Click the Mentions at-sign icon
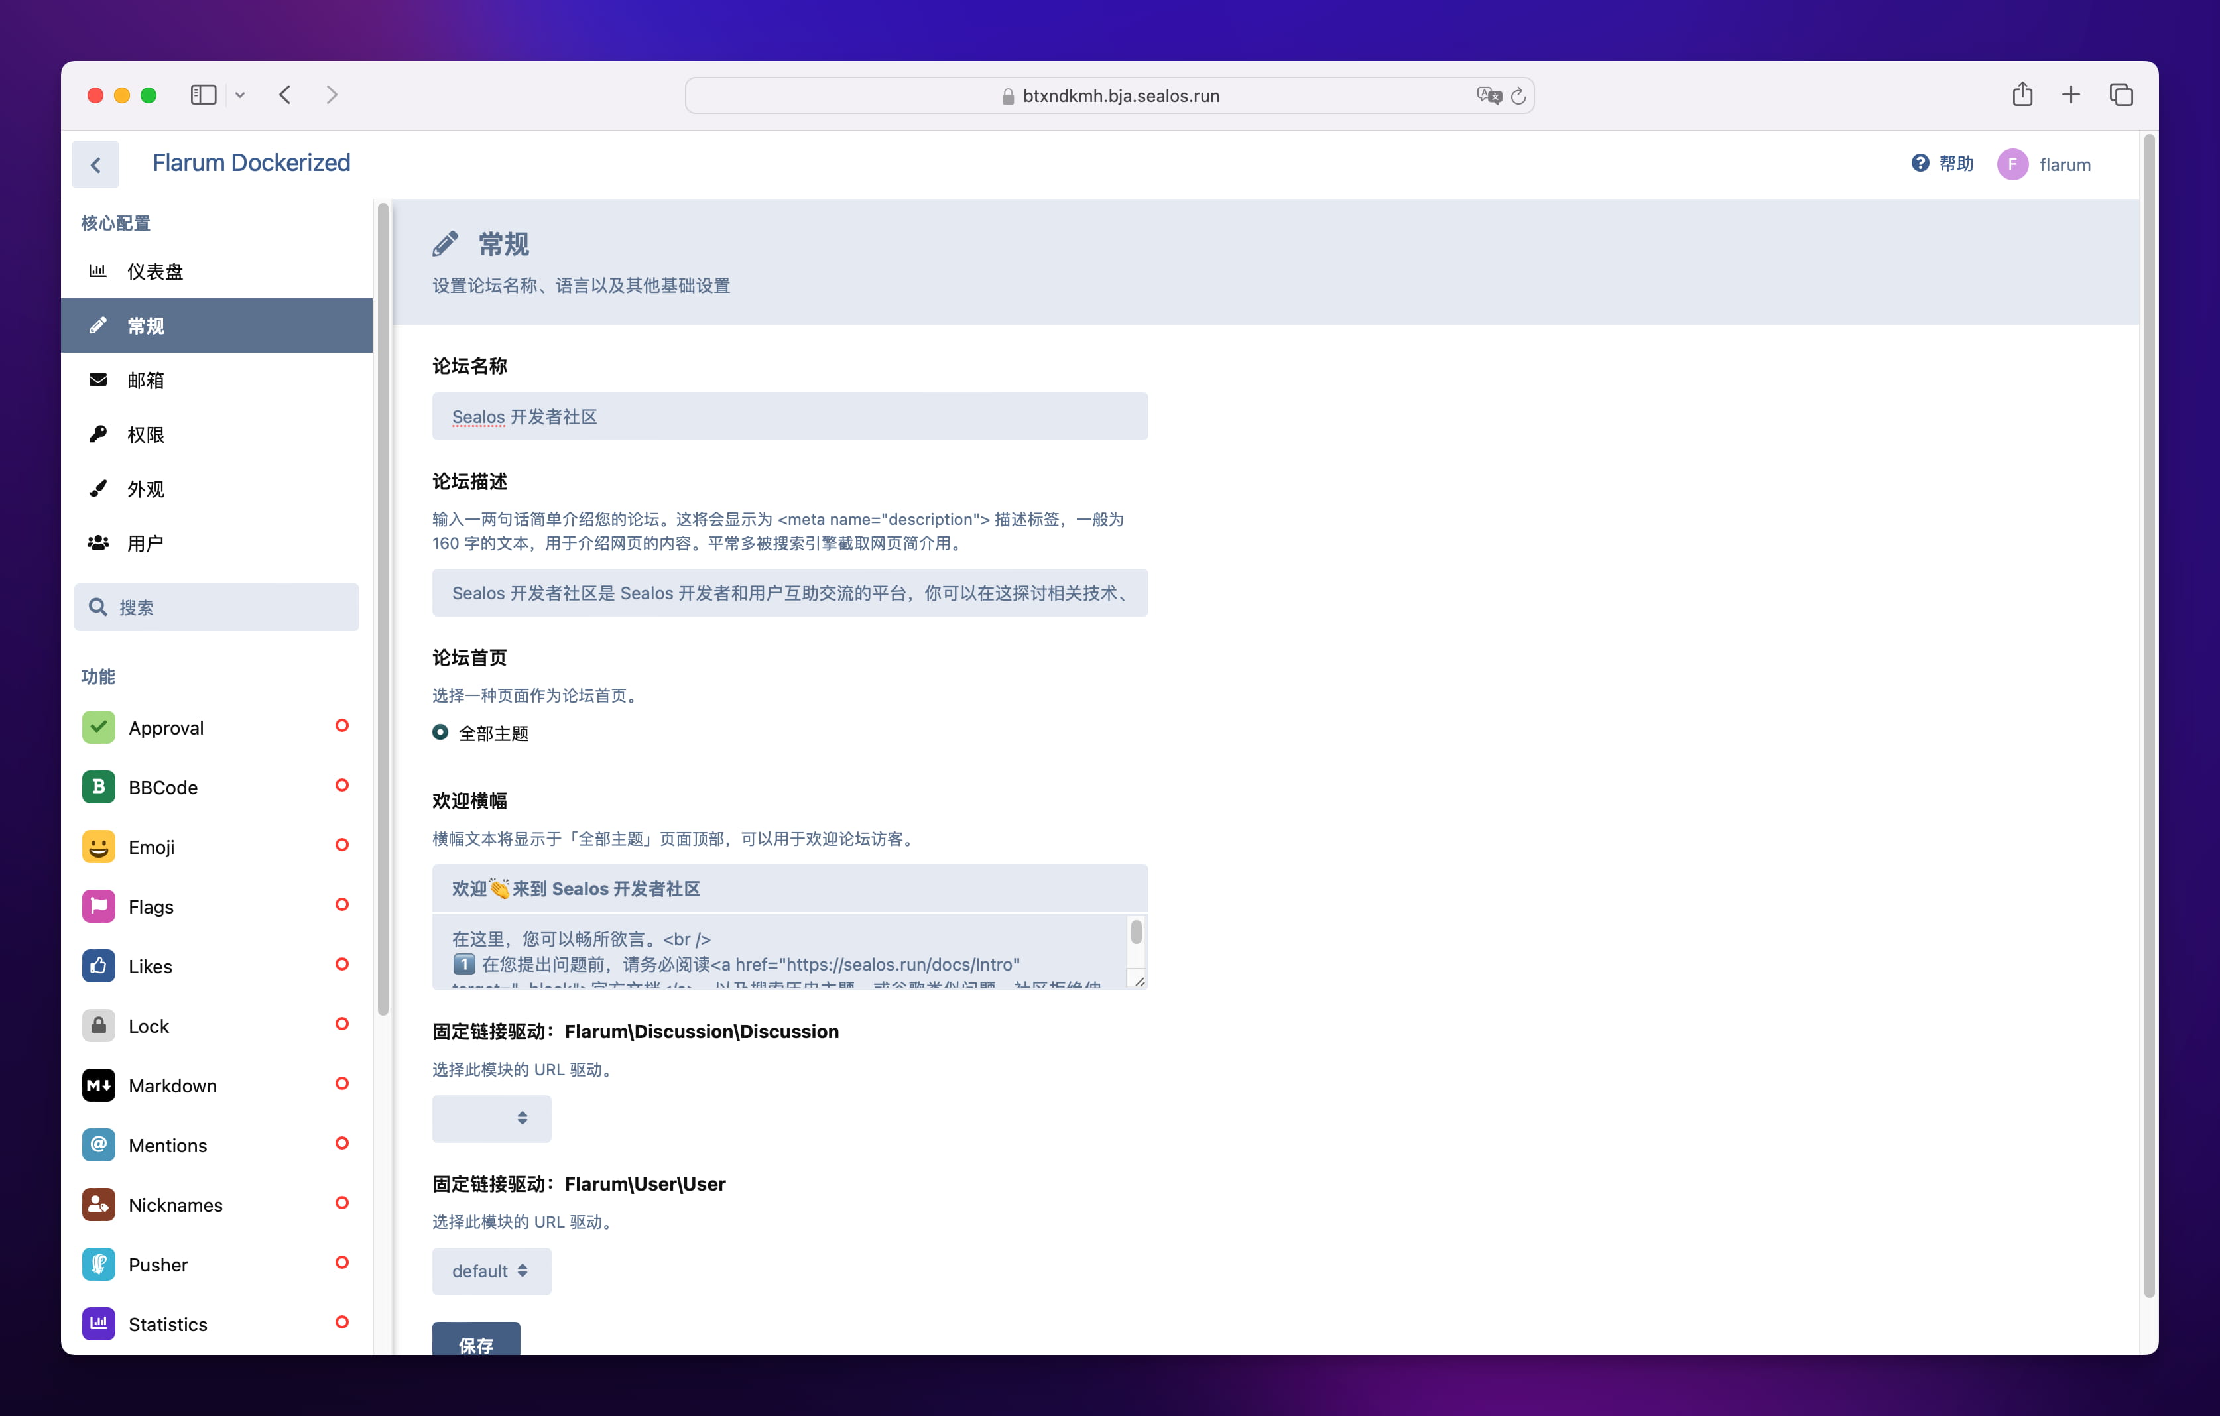This screenshot has width=2220, height=1416. (x=99, y=1145)
